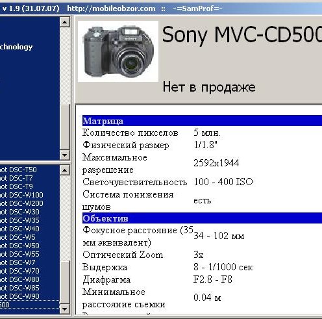Click scroll-up arrow of upper left list

(x=64, y=22)
